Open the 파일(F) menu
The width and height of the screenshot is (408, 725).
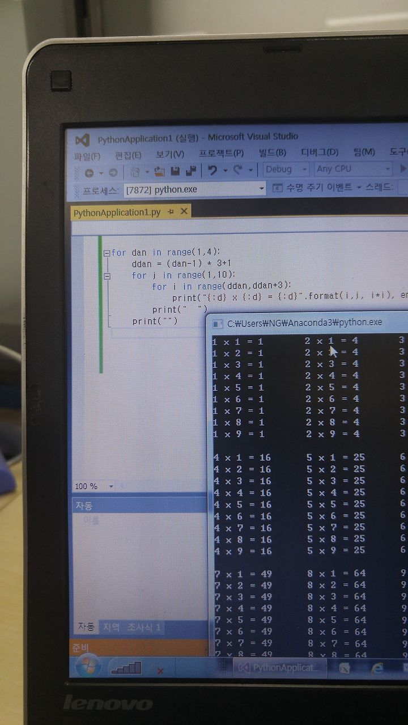click(87, 156)
